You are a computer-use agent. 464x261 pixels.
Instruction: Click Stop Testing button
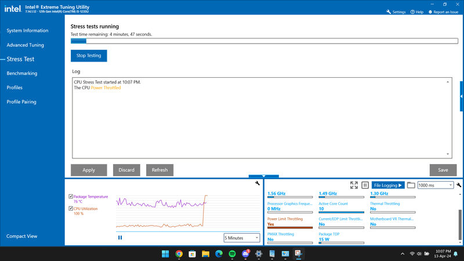click(x=89, y=56)
